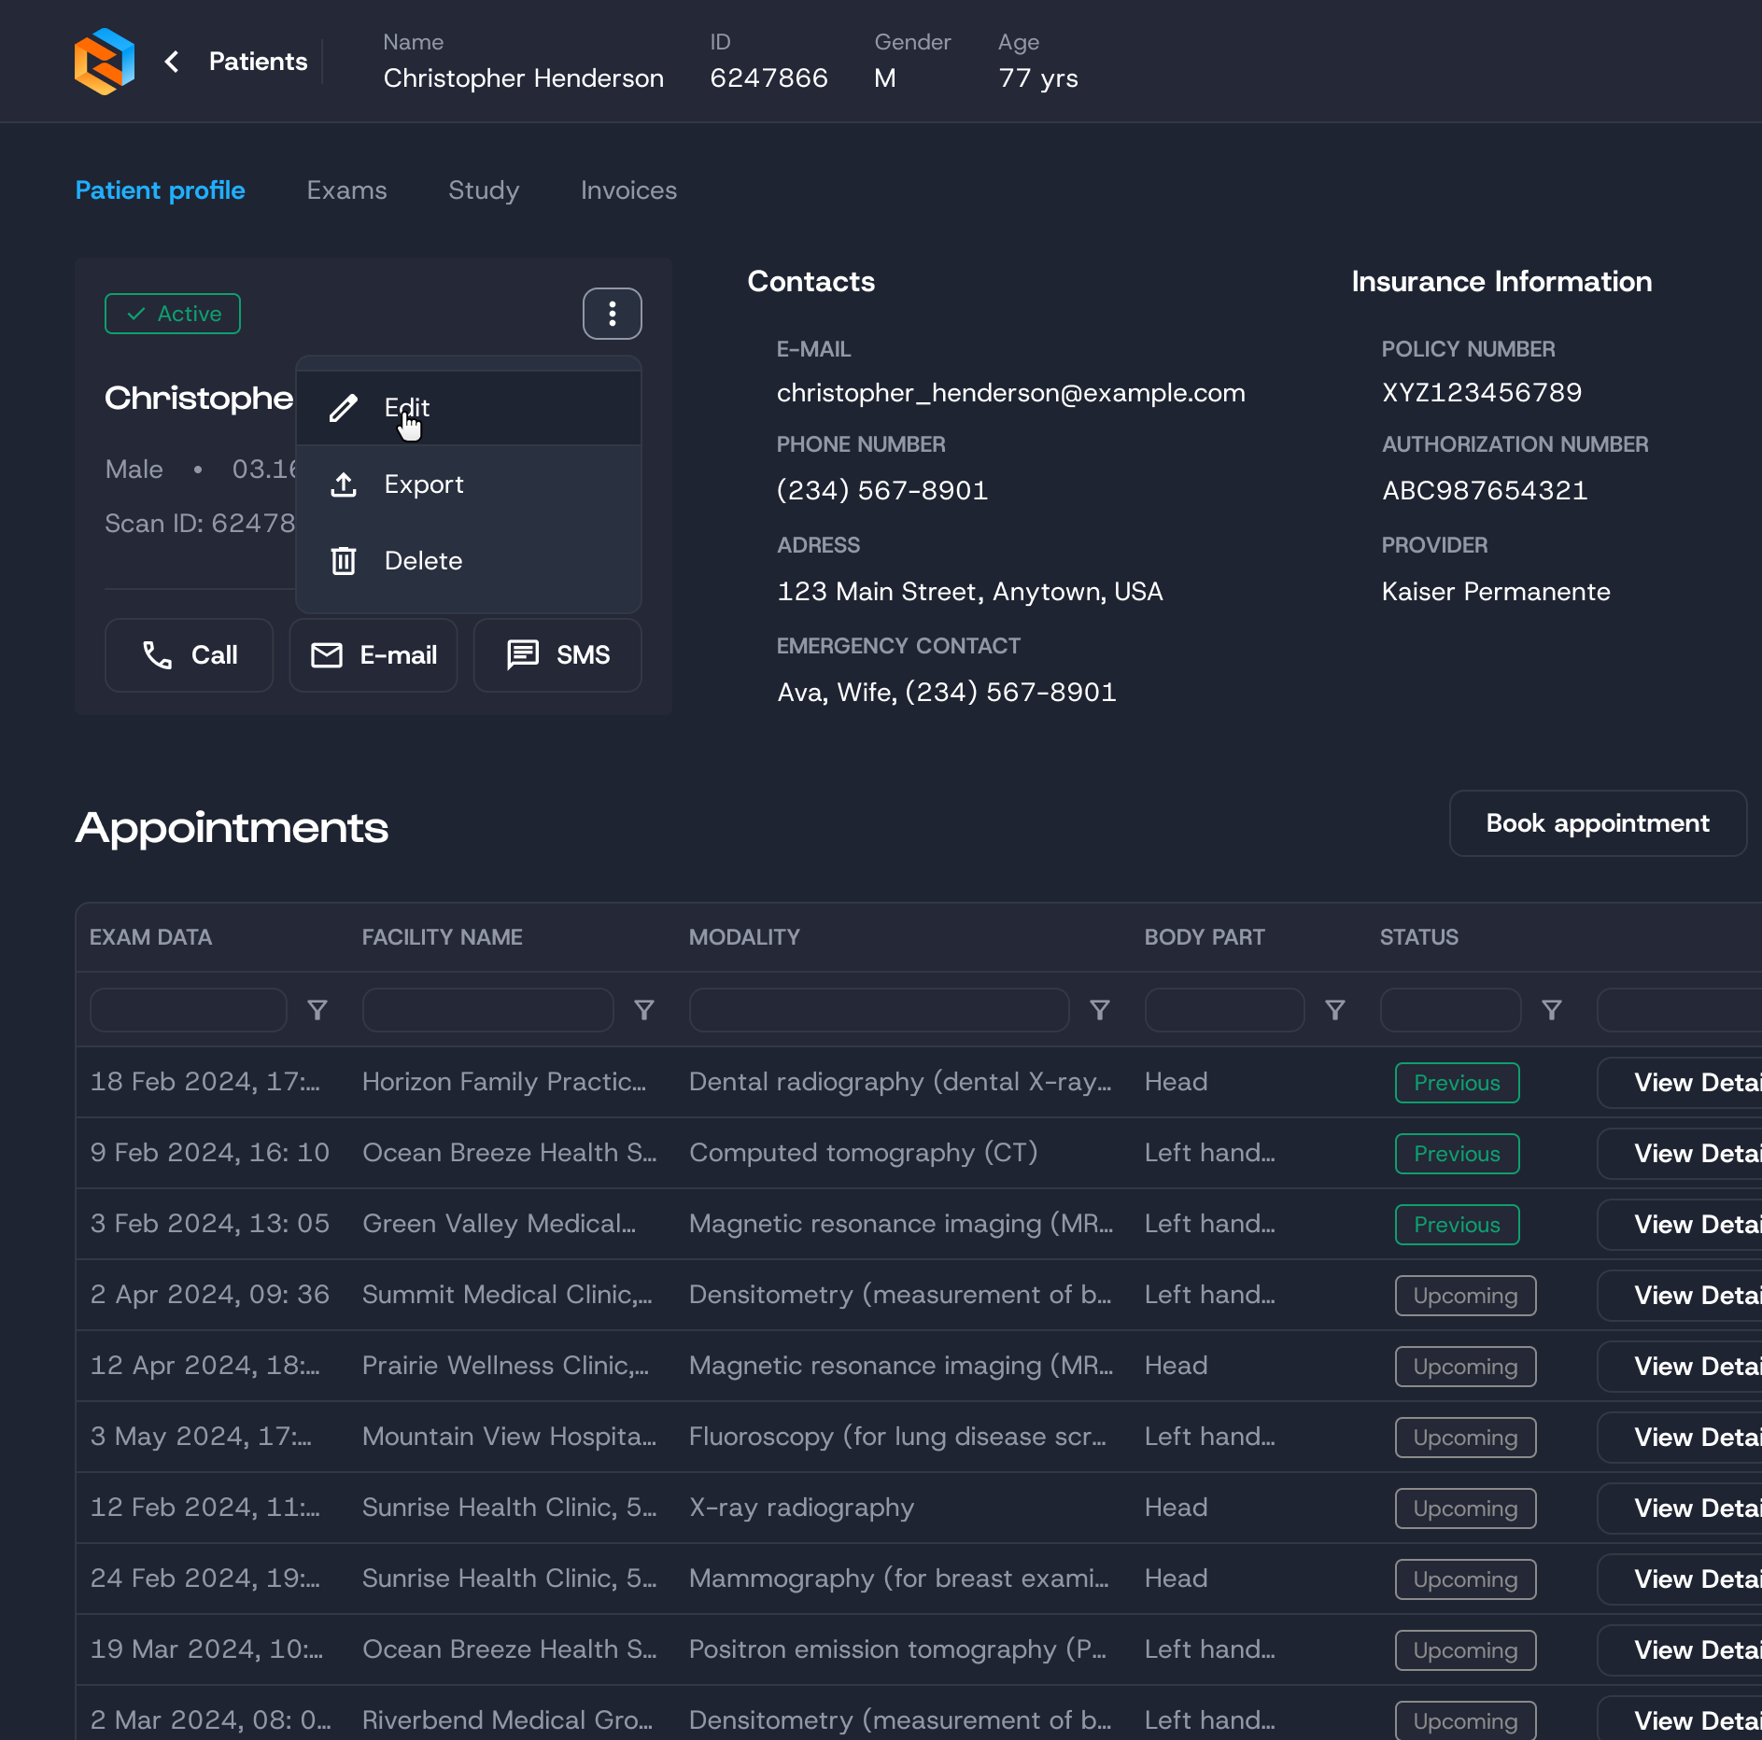Click the Call button
Image resolution: width=1762 pixels, height=1740 pixels.
pos(190,655)
